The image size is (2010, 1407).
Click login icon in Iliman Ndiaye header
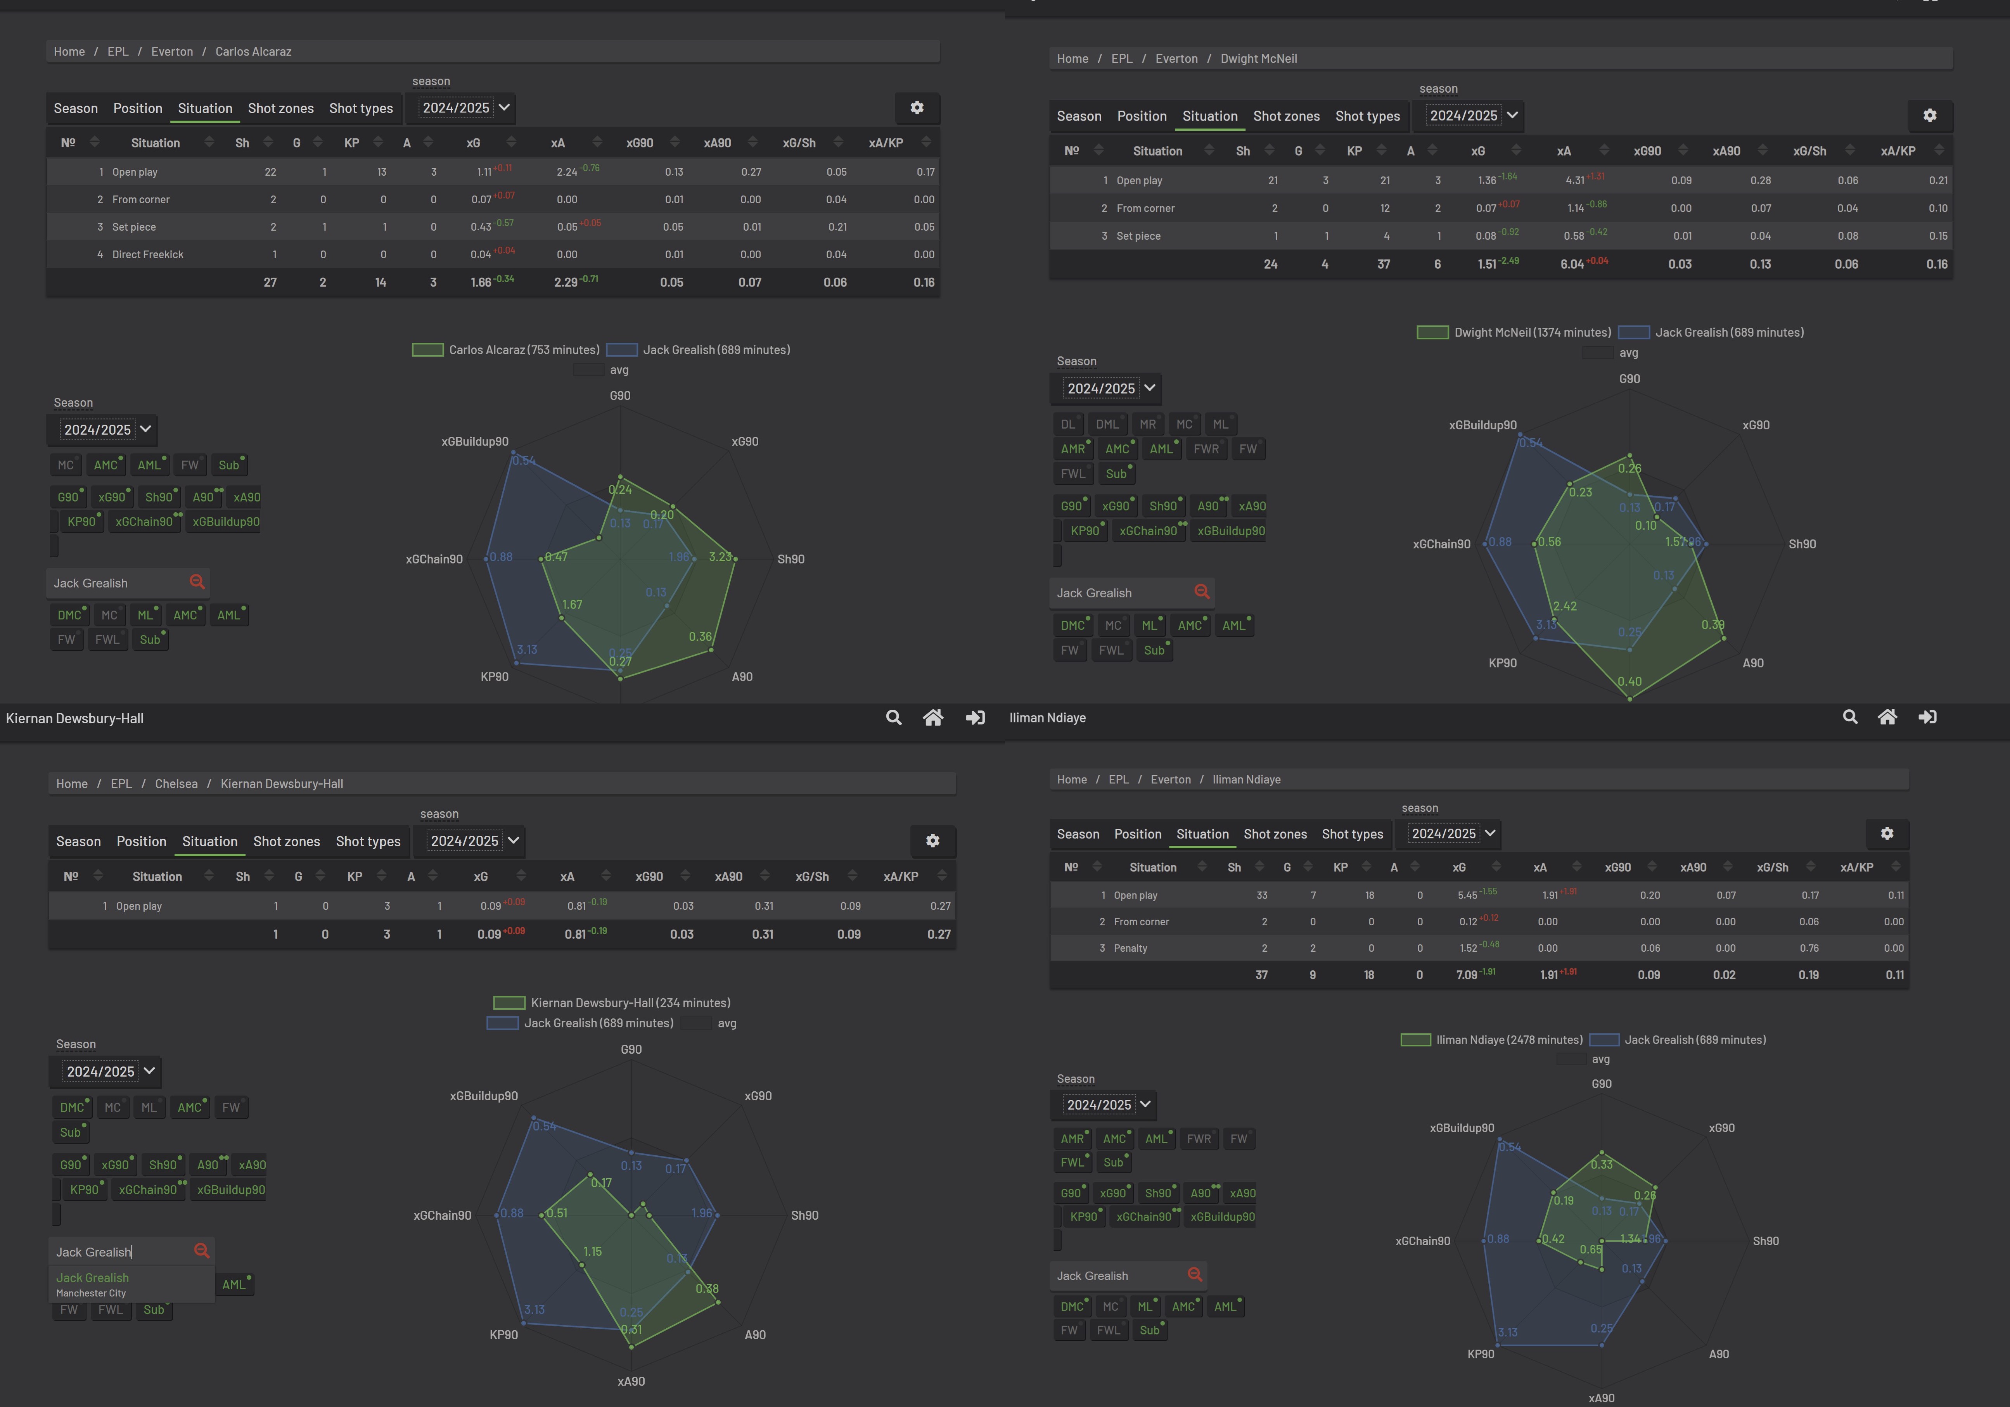[1928, 717]
